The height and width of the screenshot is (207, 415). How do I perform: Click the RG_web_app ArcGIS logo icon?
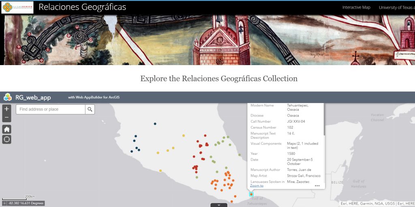click(x=8, y=97)
